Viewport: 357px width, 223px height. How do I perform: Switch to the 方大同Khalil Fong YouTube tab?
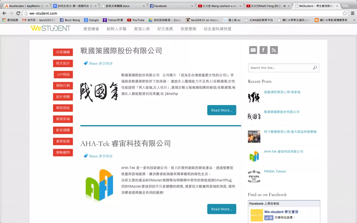pos(268,6)
